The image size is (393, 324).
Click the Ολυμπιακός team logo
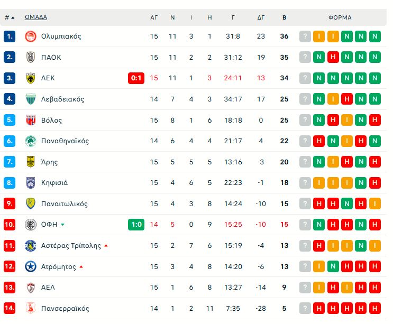(x=30, y=36)
